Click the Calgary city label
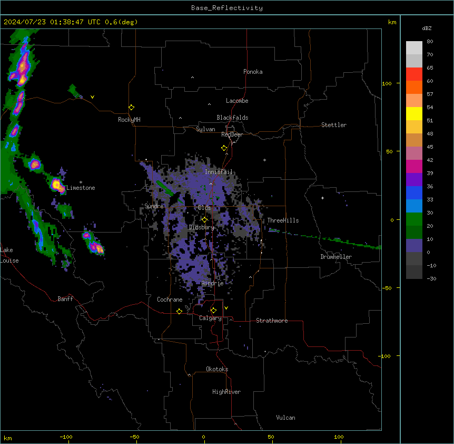The width and height of the screenshot is (454, 444). pyautogui.click(x=210, y=318)
